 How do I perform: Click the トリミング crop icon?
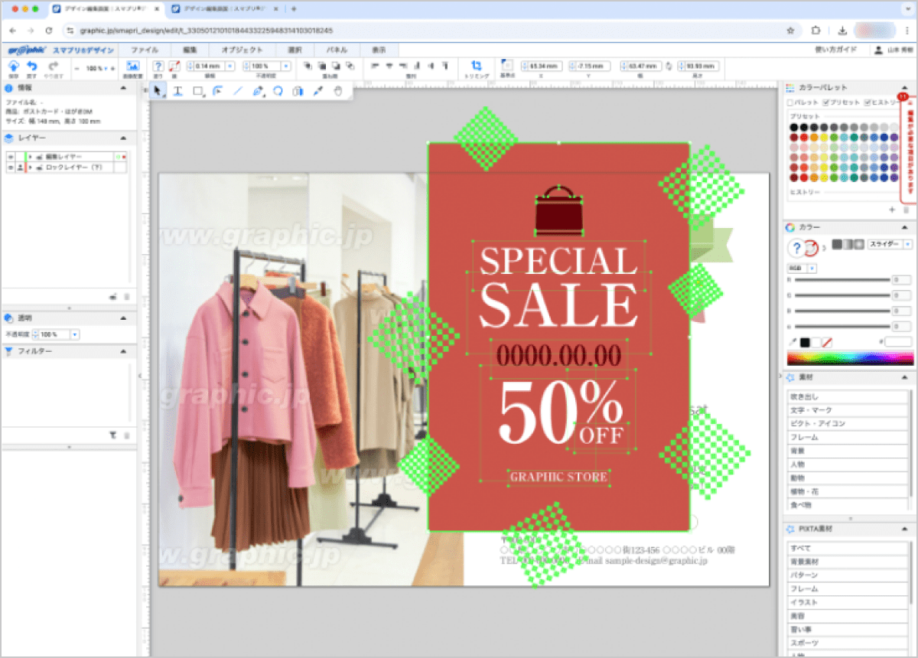point(477,67)
